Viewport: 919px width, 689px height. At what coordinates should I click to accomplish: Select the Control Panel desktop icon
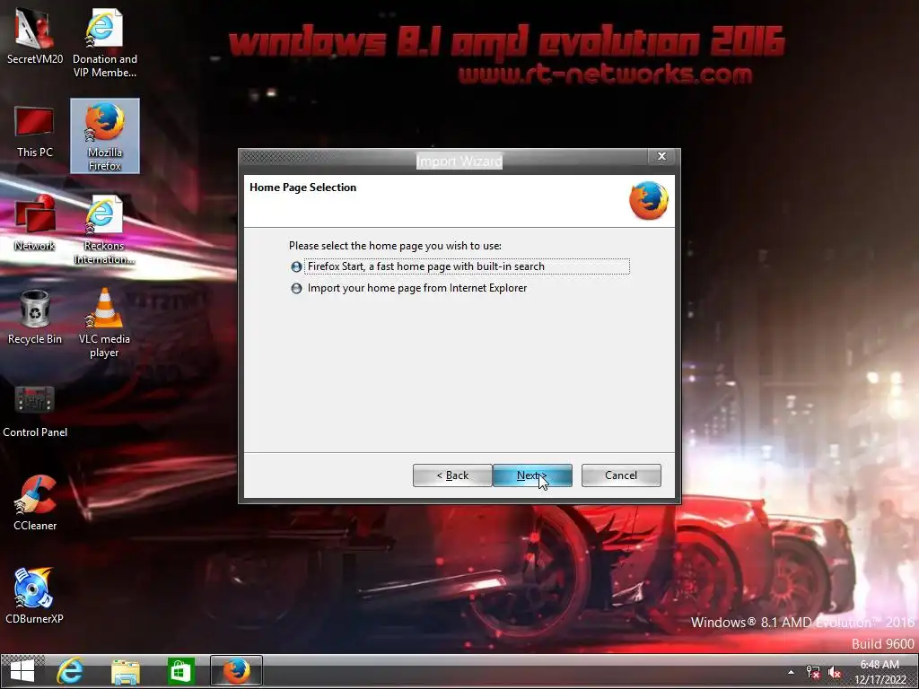[35, 412]
